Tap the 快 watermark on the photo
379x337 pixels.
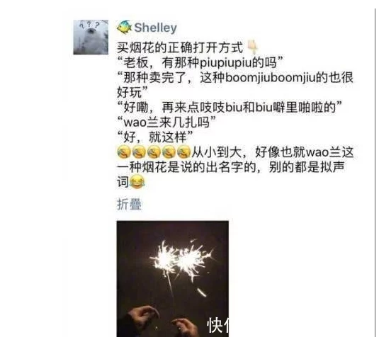pyautogui.click(x=215, y=326)
